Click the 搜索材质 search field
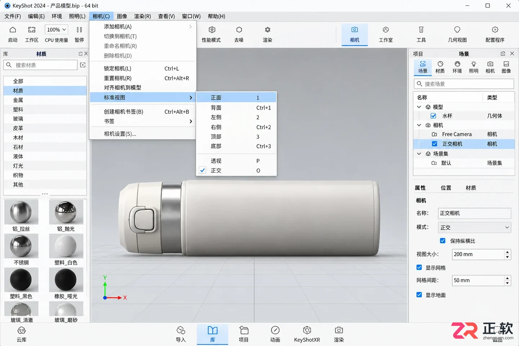519x346 pixels. (40, 65)
